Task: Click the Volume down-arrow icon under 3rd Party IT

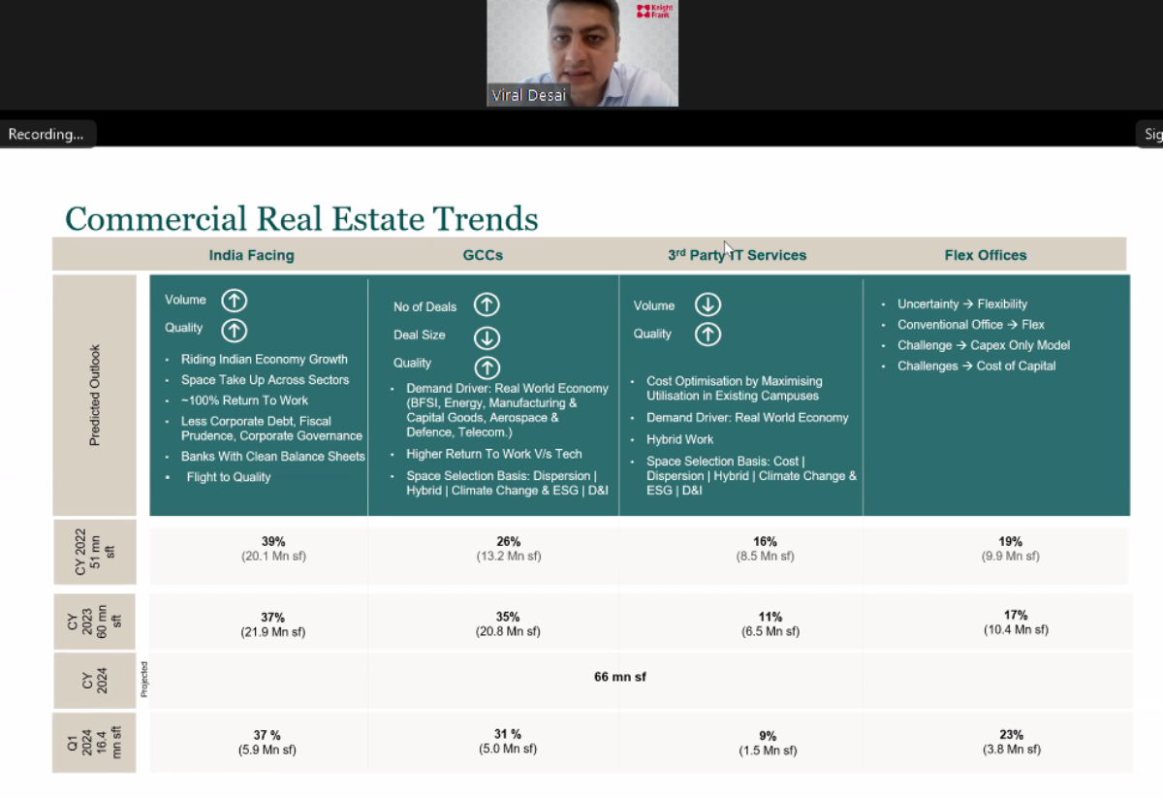Action: [707, 304]
